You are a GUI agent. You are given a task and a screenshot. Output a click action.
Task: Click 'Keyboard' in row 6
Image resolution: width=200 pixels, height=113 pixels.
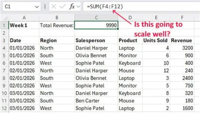[x=130, y=63]
